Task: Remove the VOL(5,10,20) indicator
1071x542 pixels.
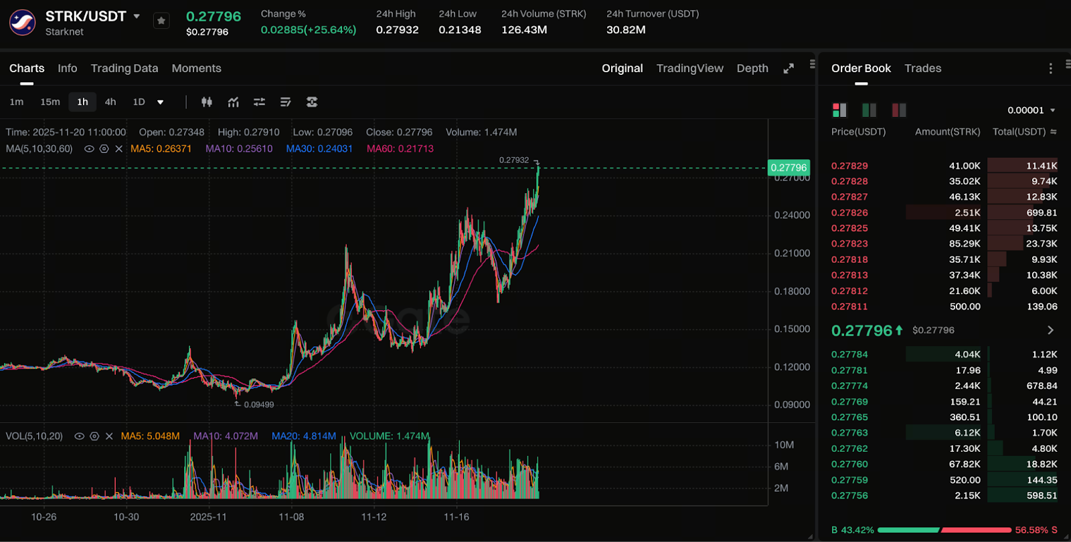Action: click(x=109, y=436)
